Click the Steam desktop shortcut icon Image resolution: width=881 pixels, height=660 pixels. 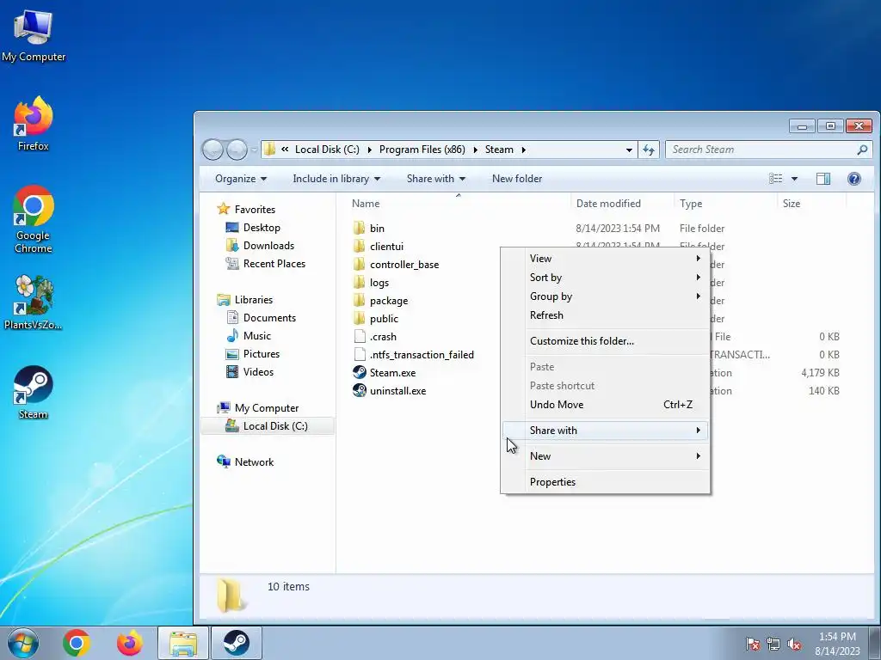34,385
